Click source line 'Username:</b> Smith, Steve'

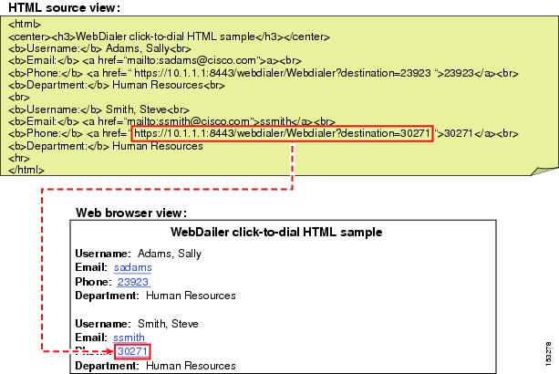[x=98, y=109]
